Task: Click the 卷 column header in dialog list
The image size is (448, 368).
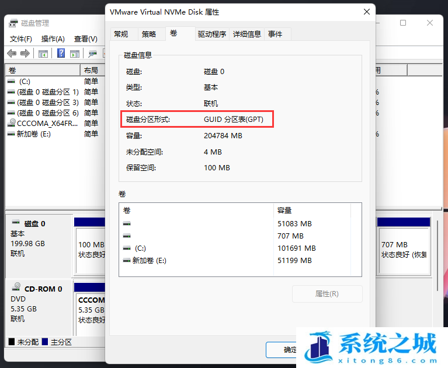Action: (196, 211)
